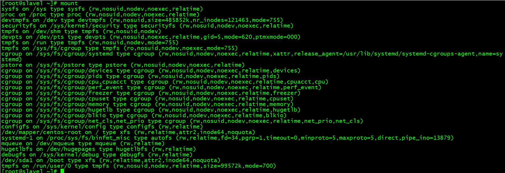
Task: Click the 'mount' command text
Action: [69, 3]
